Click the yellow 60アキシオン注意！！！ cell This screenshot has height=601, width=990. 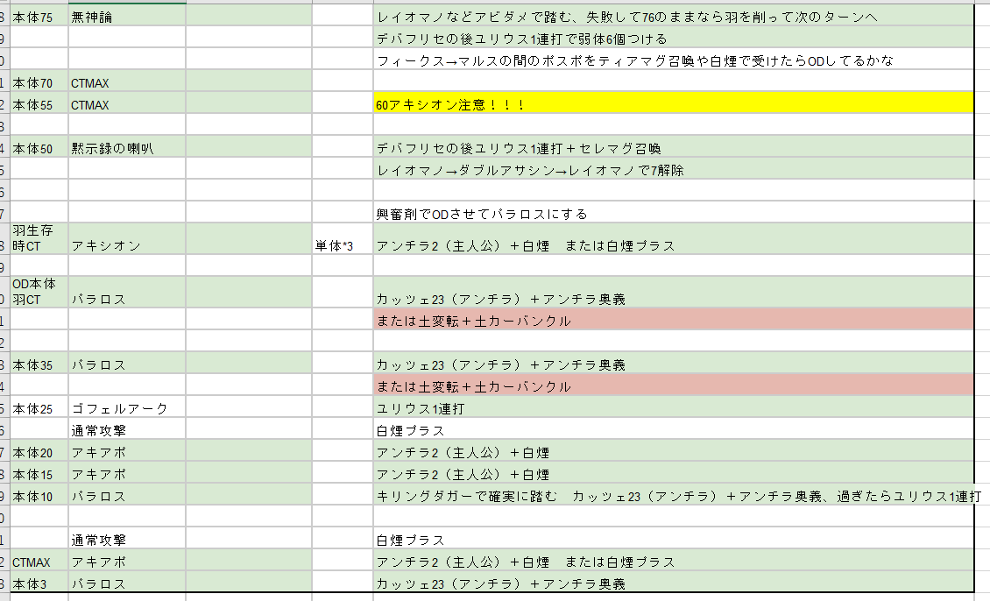point(673,104)
